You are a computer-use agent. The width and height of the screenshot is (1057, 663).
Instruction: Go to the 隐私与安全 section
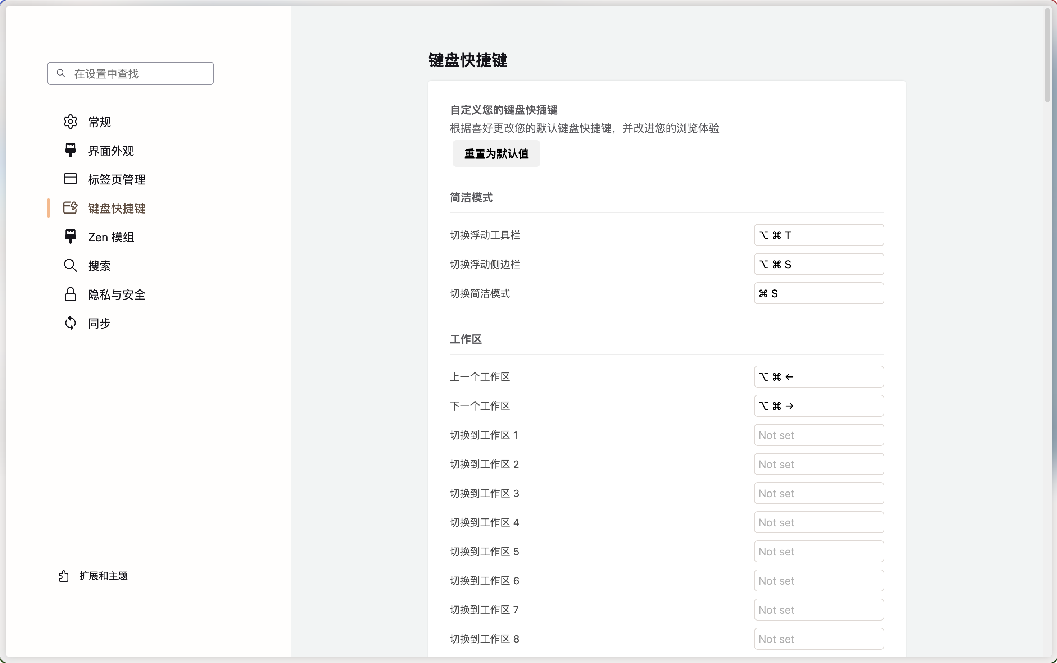[x=116, y=295]
